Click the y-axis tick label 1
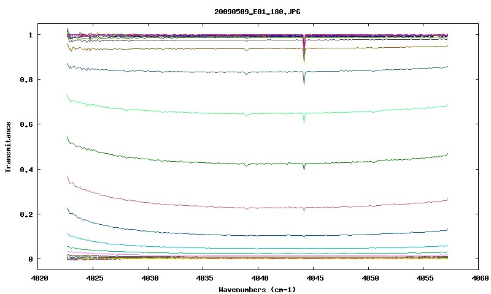Image resolution: width=491 pixels, height=294 pixels. click(30, 35)
